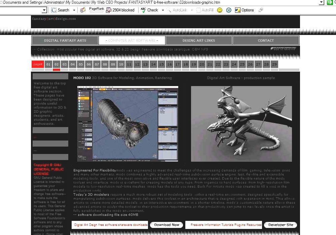Click the Google toolbar logo icon
The image size is (336, 235).
click(54, 10)
